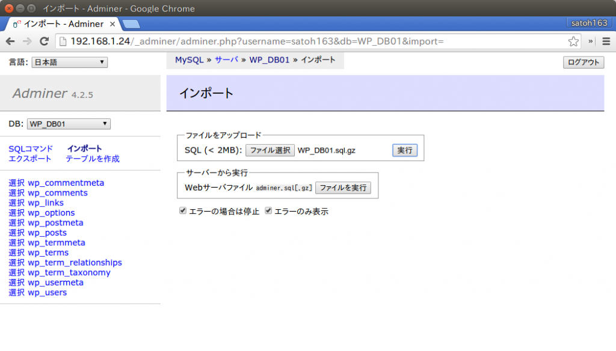Open the DB dropdown showing WP_DB01
Screen dimensions: 616x351
(x=69, y=124)
